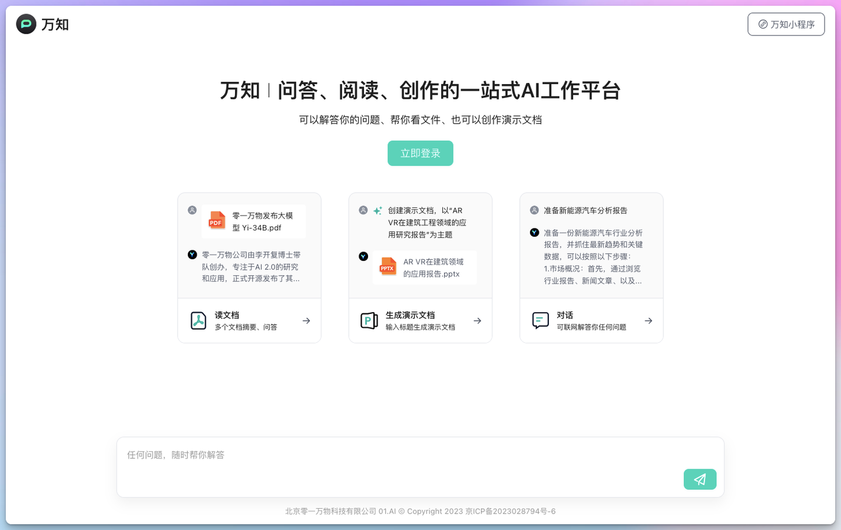Focus the 任何问题，随时帮你解答 input field

420,467
